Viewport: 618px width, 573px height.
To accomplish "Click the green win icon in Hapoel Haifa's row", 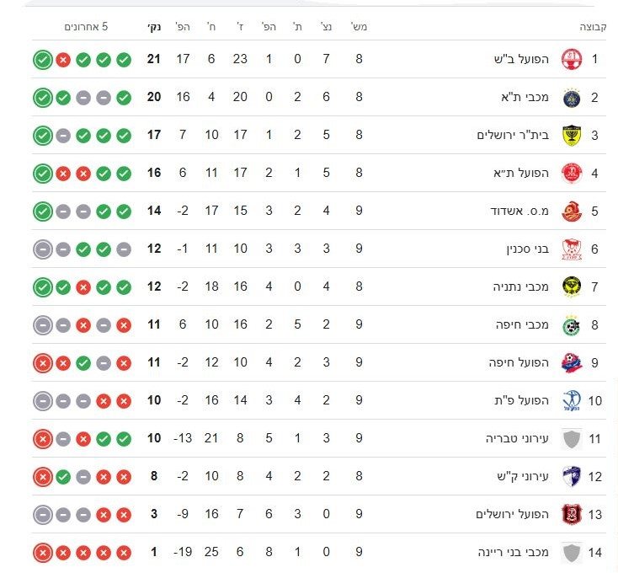I will pyautogui.click(x=83, y=363).
